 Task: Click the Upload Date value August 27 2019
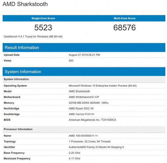click(x=84, y=55)
